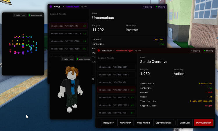Open the AllPlayers* selector
The height and width of the screenshot is (131, 218).
125,123
